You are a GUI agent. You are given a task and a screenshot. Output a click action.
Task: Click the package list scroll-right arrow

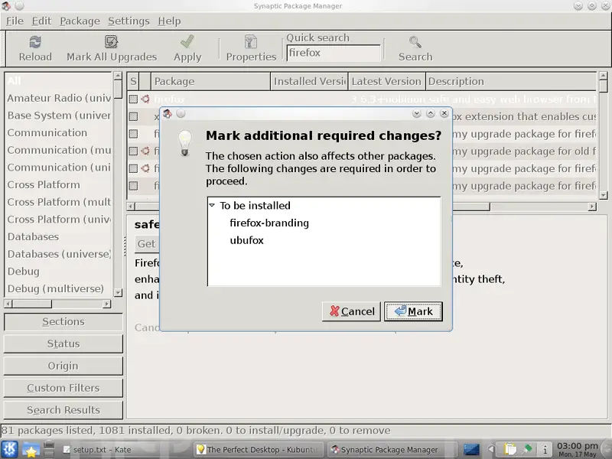tap(592, 207)
